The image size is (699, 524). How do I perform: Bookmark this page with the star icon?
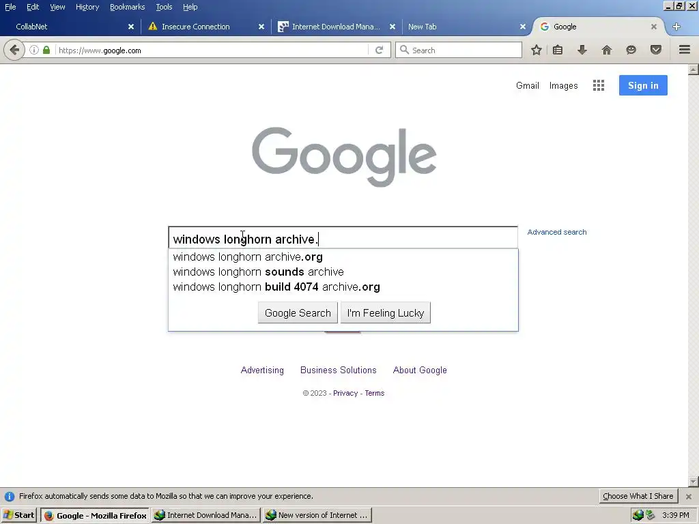537,50
